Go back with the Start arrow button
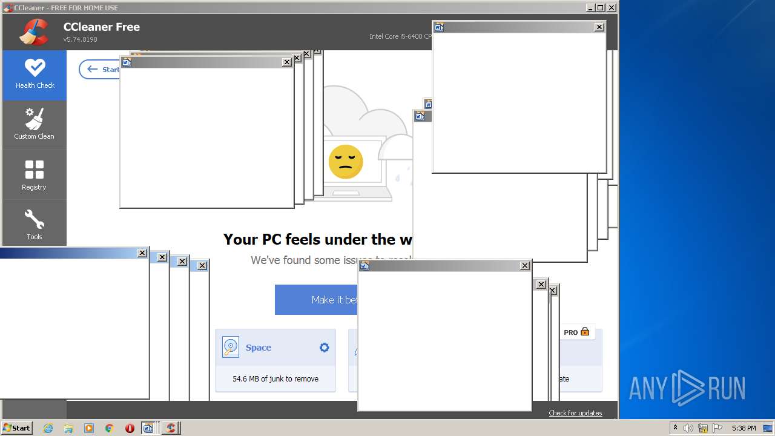The image size is (775, 436). pos(100,70)
